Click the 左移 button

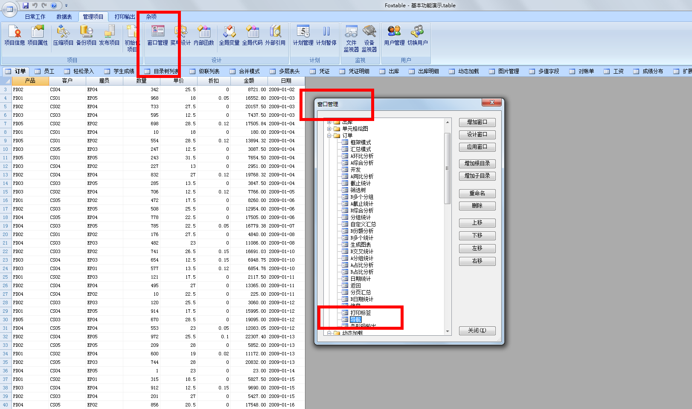click(477, 248)
